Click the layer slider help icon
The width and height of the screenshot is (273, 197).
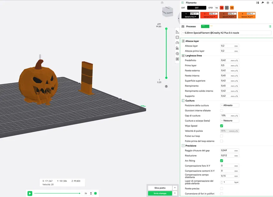pos(166,86)
